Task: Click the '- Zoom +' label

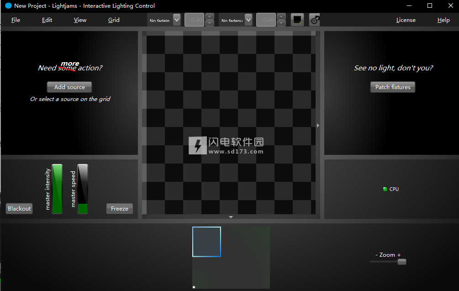Action: pyautogui.click(x=388, y=255)
